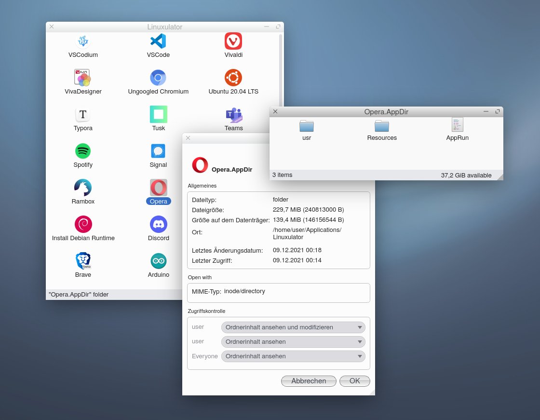Open the Ubuntu 20.04 LTS installer icon
This screenshot has height=420, width=540.
233,77
